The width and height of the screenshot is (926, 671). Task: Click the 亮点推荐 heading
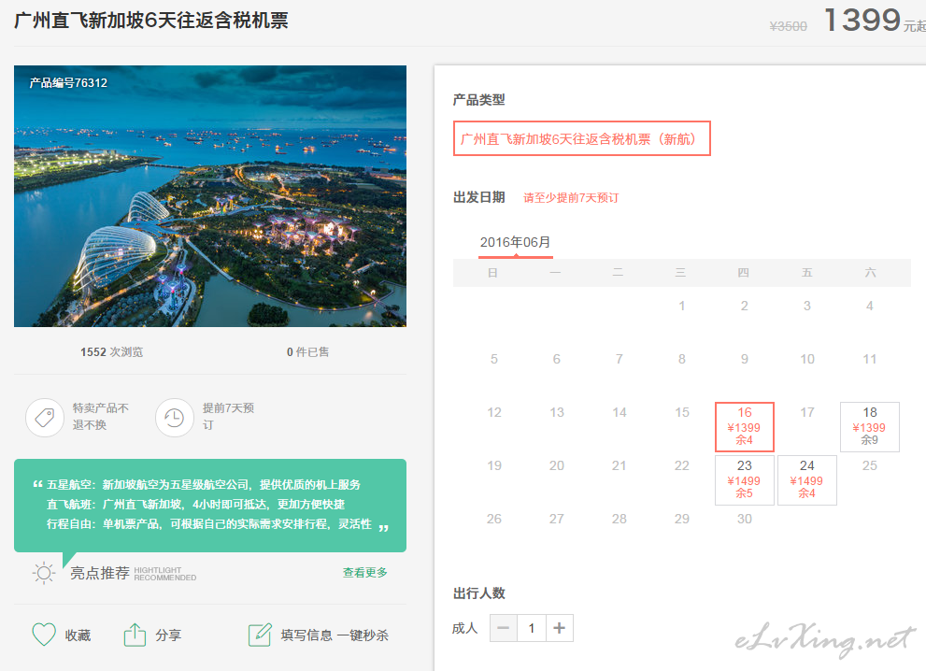[100, 573]
